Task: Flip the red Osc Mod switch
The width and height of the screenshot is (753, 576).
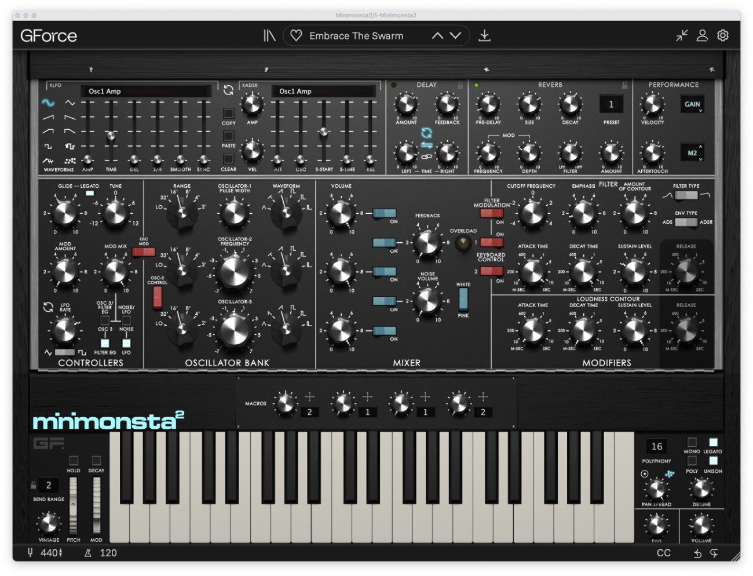Action: pyautogui.click(x=144, y=252)
